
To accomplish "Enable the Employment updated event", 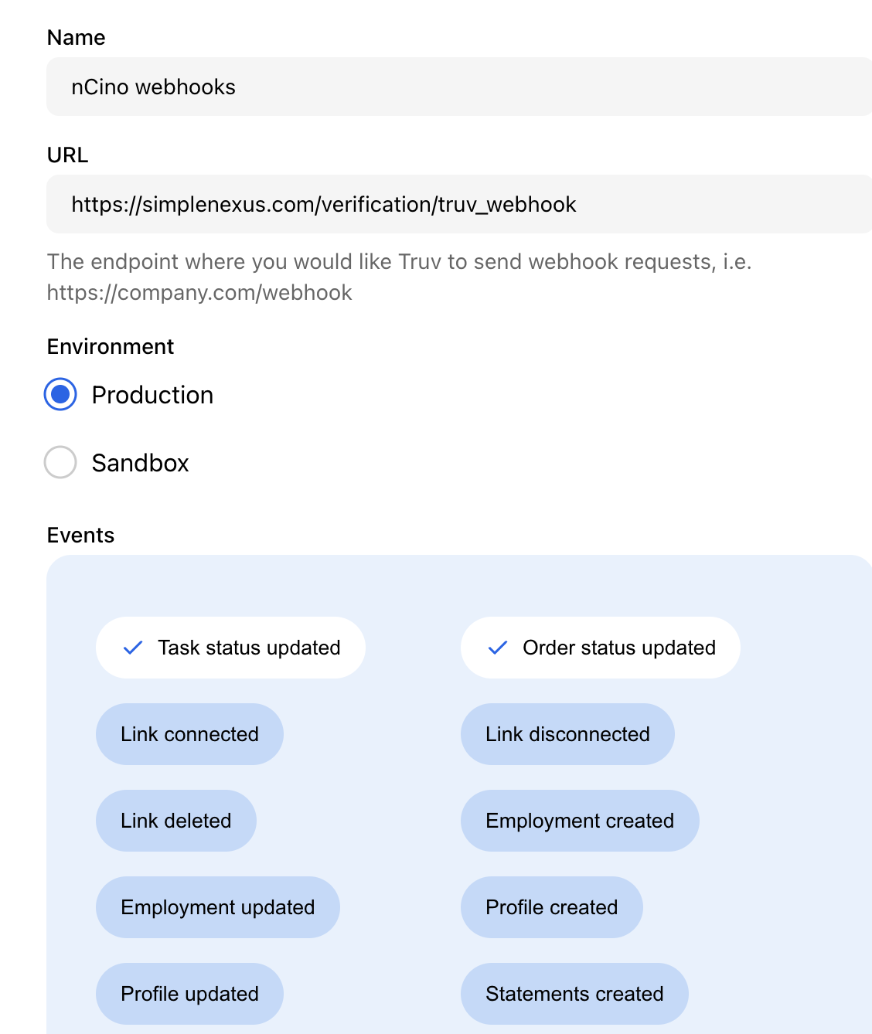I will 218,907.
